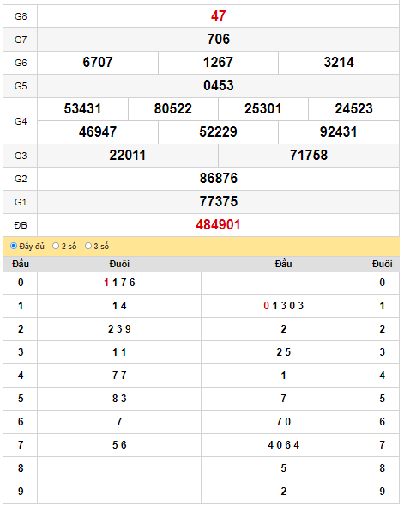The height and width of the screenshot is (507, 404).
Task: Click G3 number 22011
Action: pyautogui.click(x=128, y=156)
